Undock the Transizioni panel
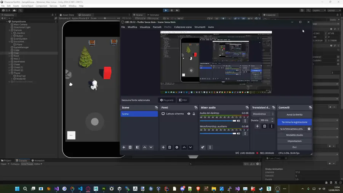Image resolution: width=343 pixels, height=193 pixels. (273, 108)
